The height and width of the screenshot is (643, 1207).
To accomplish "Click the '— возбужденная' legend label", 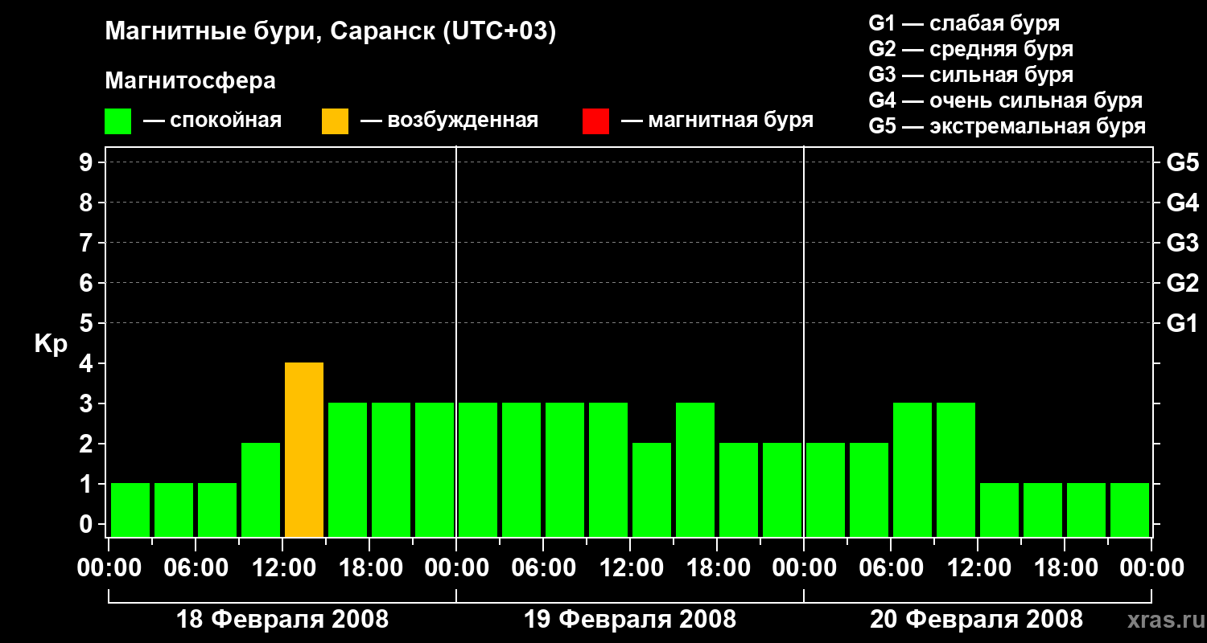I will point(449,121).
